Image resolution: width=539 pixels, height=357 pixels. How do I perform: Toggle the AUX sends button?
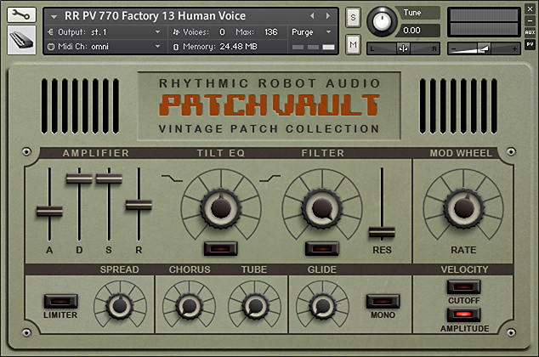(x=530, y=32)
